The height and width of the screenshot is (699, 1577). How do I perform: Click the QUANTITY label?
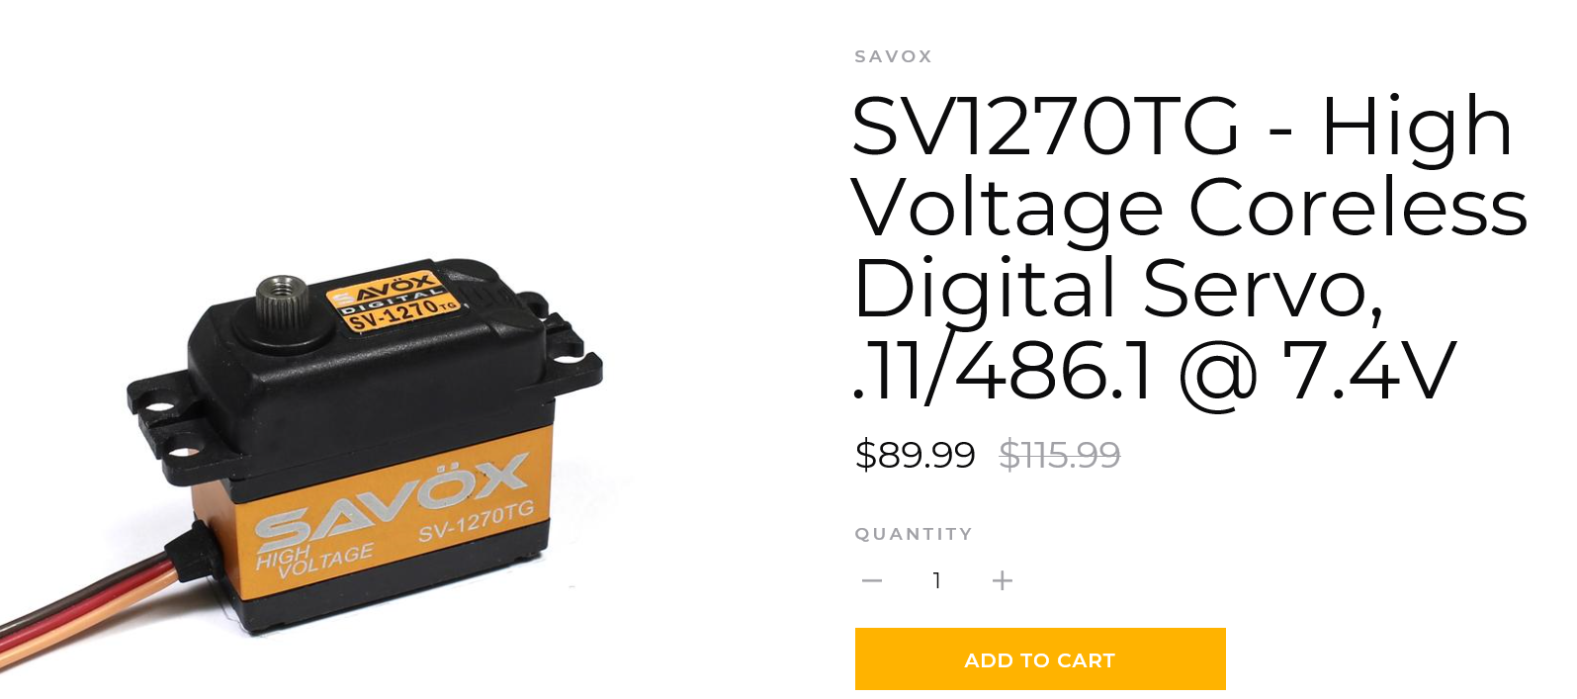coord(914,534)
